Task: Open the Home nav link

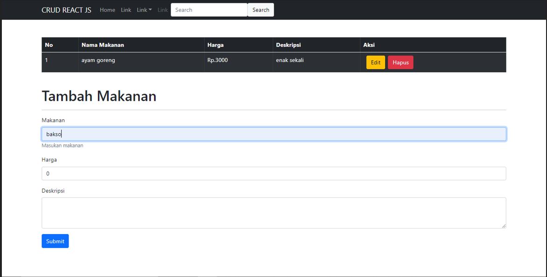Action: tap(107, 10)
